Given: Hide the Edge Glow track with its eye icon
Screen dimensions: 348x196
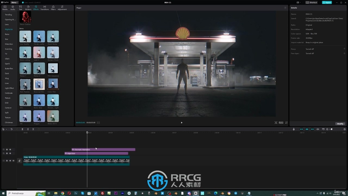Looking at the screenshot, I should click(x=10, y=153).
